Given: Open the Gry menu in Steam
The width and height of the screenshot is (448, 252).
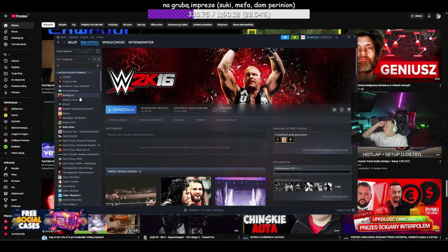Looking at the screenshot, I should click(92, 37).
